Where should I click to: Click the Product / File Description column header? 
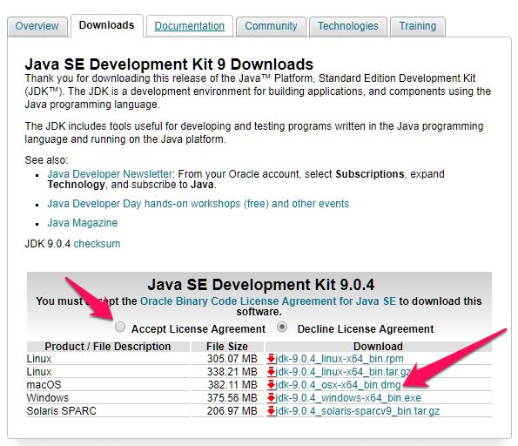point(108,346)
